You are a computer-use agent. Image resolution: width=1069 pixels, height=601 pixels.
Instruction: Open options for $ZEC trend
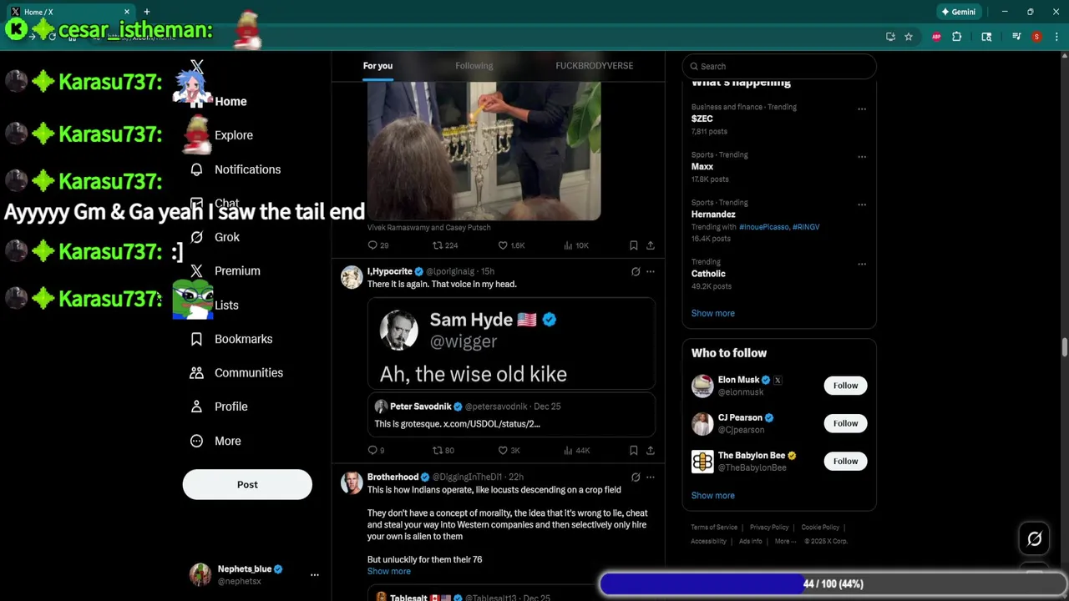click(x=862, y=109)
